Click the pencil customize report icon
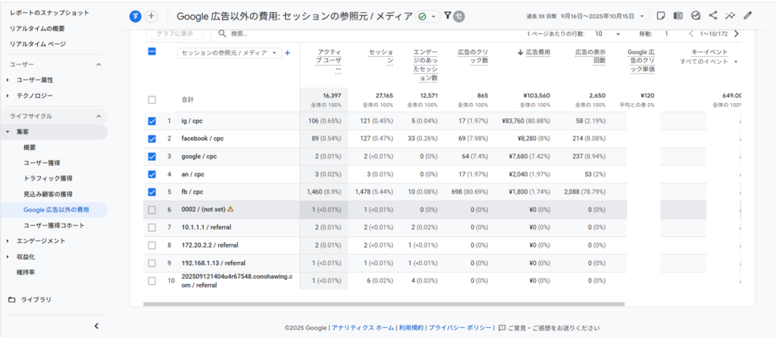The image size is (776, 337). (x=748, y=16)
